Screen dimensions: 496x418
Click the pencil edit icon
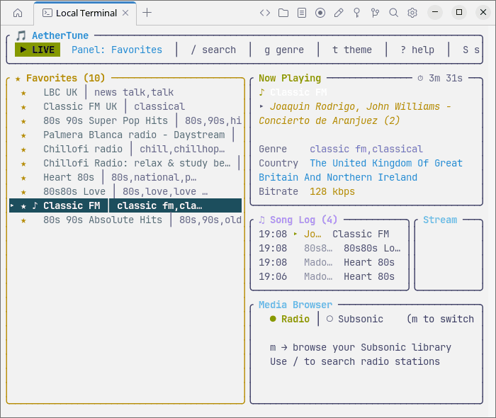[x=339, y=13]
